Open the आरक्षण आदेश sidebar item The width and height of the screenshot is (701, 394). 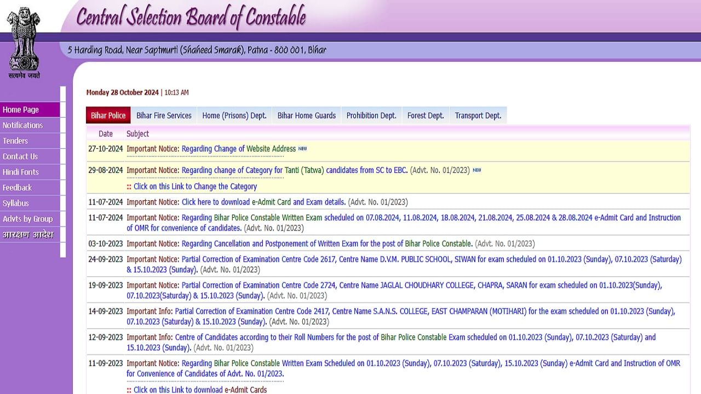(30, 235)
